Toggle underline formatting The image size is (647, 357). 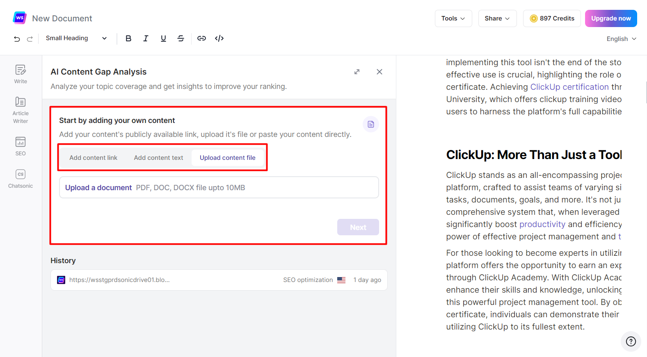(163, 38)
